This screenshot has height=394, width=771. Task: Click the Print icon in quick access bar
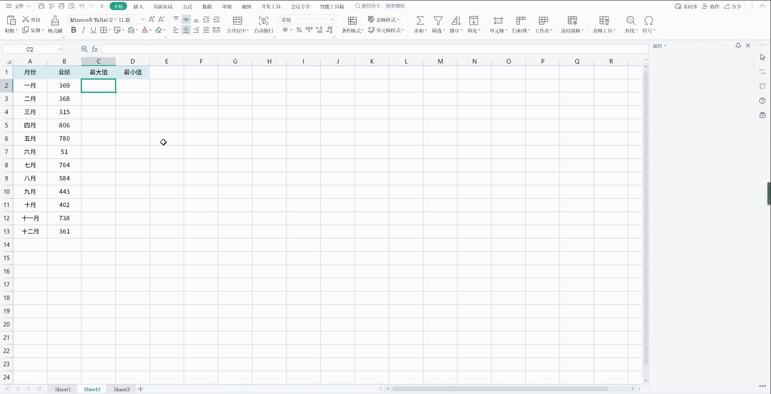[x=62, y=6]
